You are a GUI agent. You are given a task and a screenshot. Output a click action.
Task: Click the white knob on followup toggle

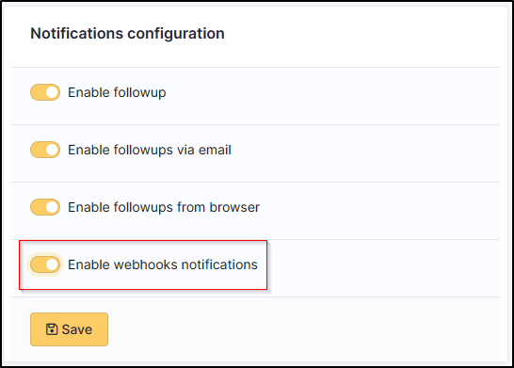click(x=52, y=92)
